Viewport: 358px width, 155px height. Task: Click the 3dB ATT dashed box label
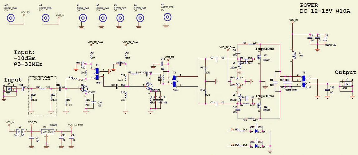coord(42,79)
